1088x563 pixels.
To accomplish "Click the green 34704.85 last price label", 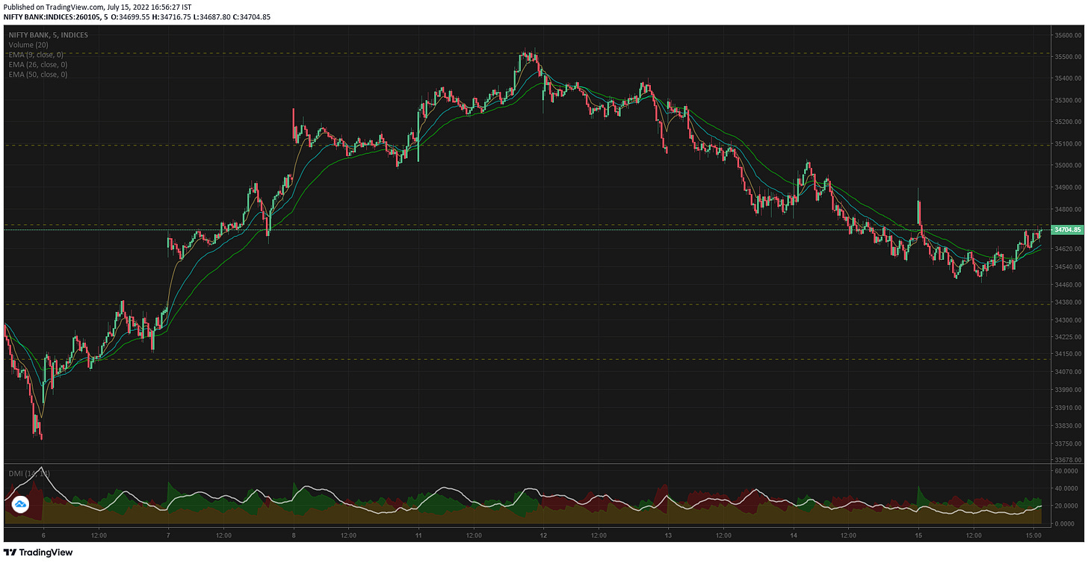I will [x=1066, y=231].
